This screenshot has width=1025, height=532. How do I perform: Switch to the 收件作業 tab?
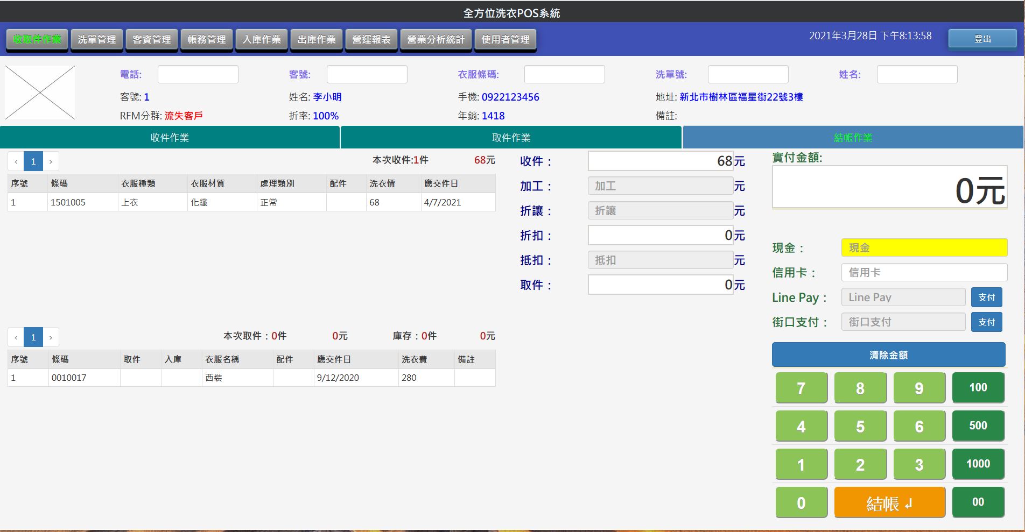[170, 138]
